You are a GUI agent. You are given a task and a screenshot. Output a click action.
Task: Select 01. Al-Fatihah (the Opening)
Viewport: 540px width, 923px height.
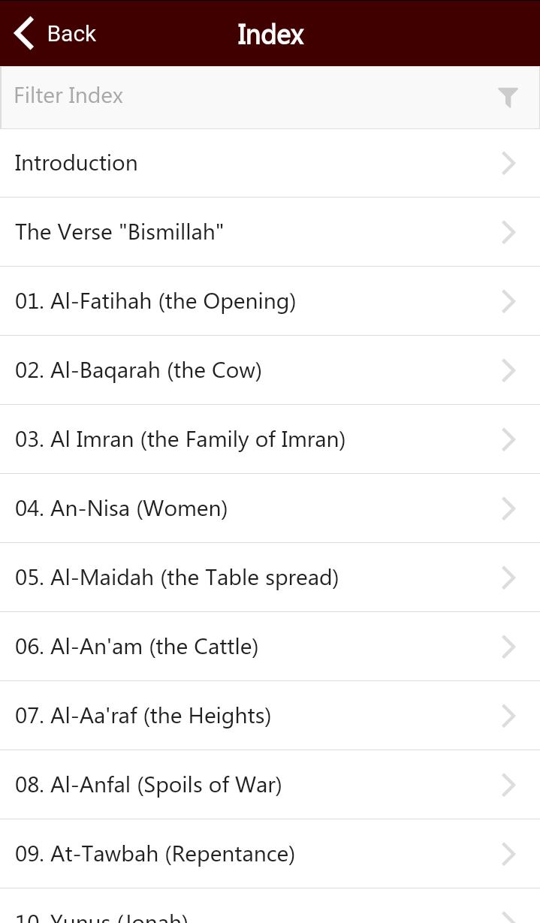tap(155, 301)
